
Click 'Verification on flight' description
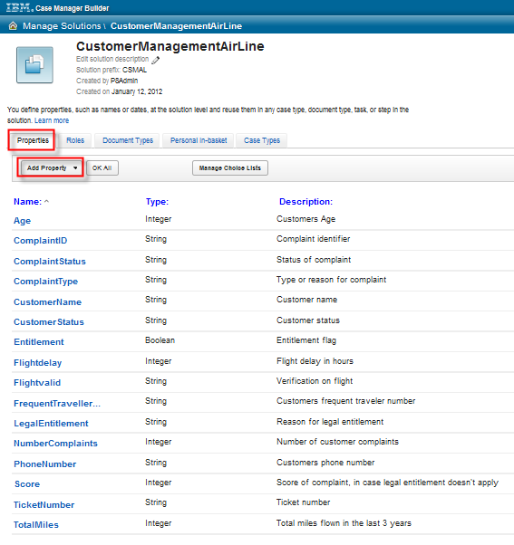315,381
